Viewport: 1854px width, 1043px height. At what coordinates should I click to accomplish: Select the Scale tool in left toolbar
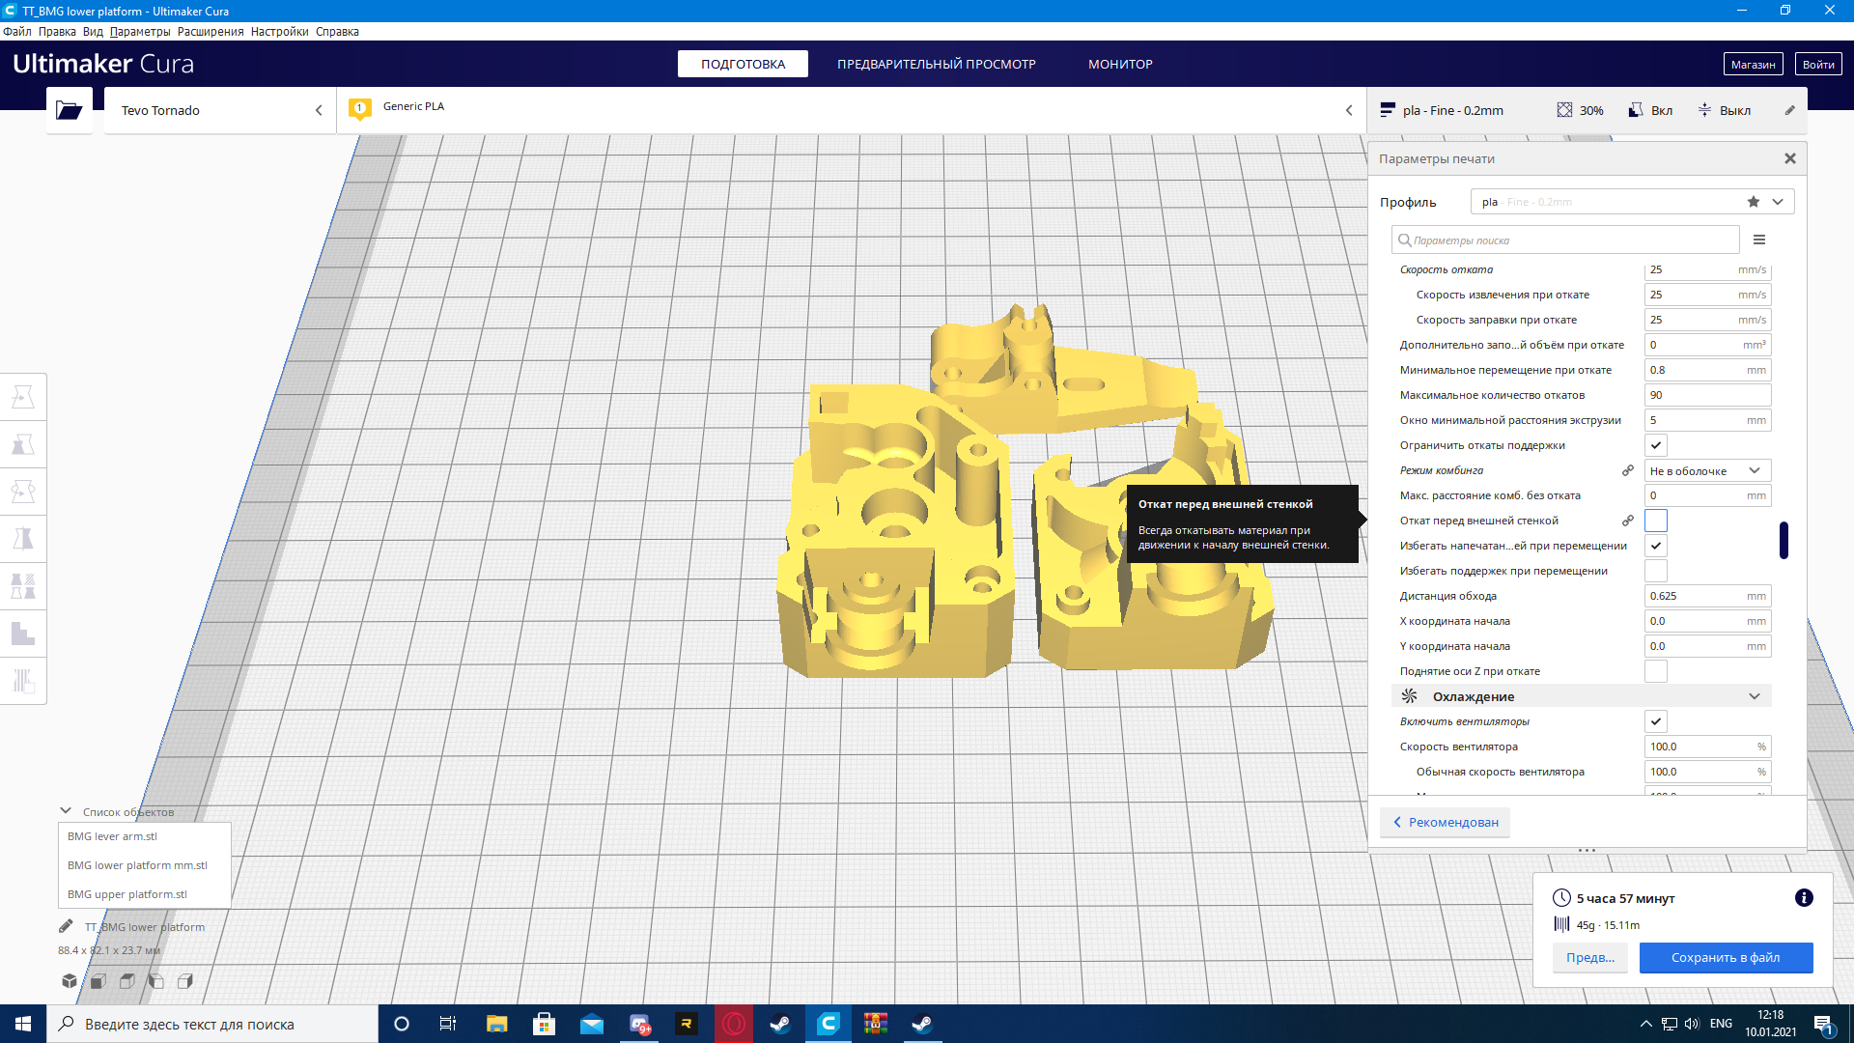click(23, 444)
